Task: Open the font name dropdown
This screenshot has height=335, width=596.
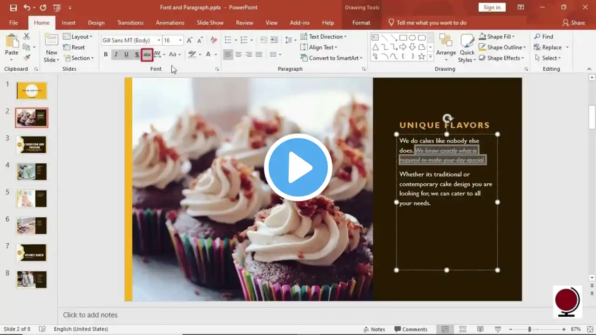Action: coord(159,40)
